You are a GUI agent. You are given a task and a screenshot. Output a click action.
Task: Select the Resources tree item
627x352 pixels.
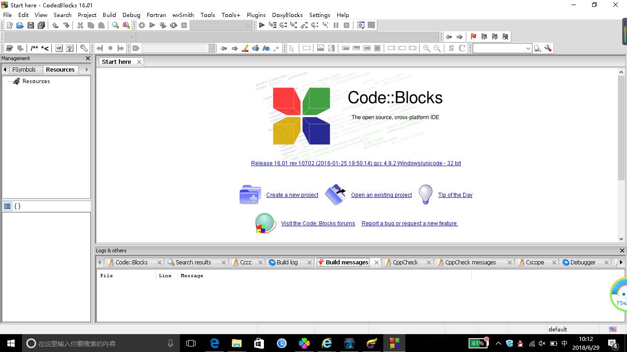(x=36, y=81)
